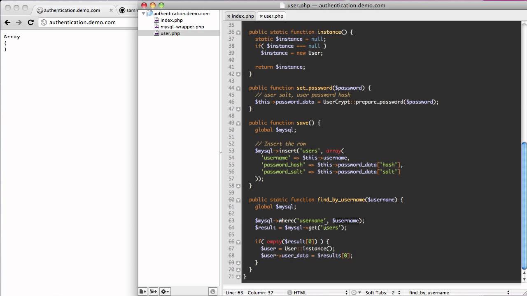
Task: Show file info in project drawer
Action: click(213, 291)
